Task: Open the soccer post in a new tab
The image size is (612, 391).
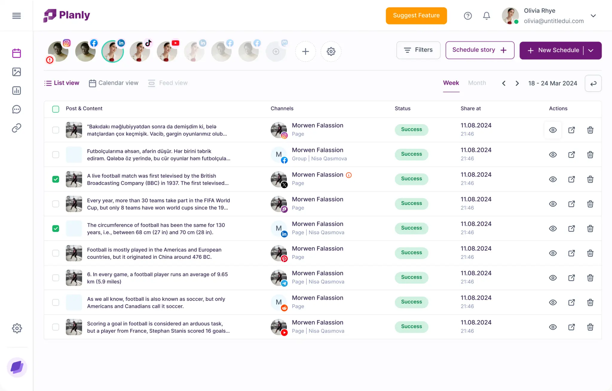Action: [x=571, y=302]
